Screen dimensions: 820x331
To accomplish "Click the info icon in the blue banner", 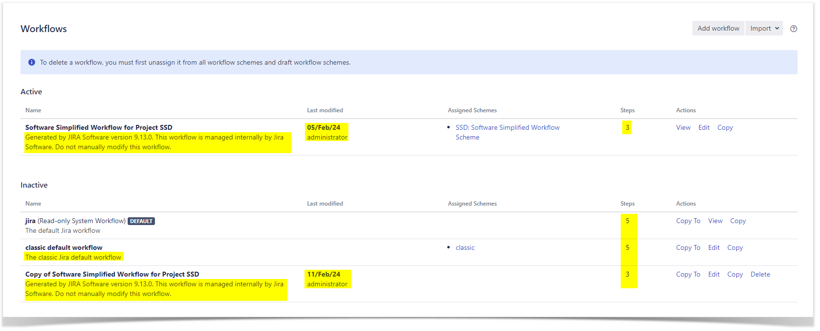I will 32,62.
